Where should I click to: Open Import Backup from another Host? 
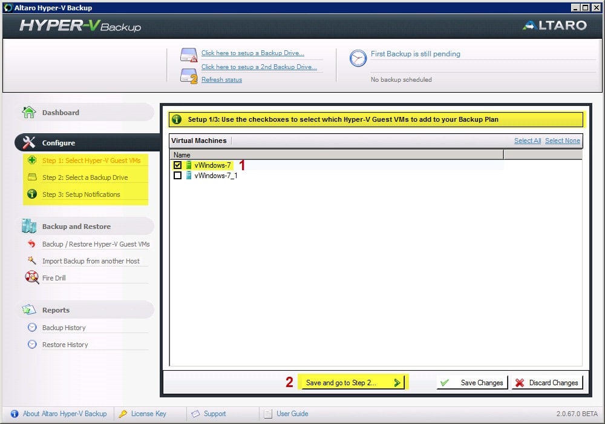click(91, 261)
